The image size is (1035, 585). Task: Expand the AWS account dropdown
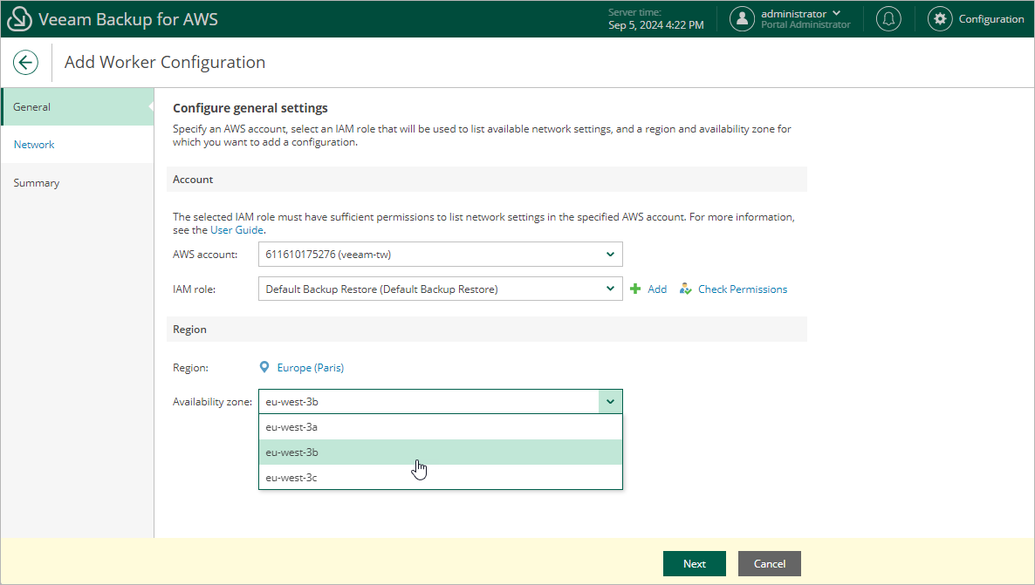coord(610,255)
